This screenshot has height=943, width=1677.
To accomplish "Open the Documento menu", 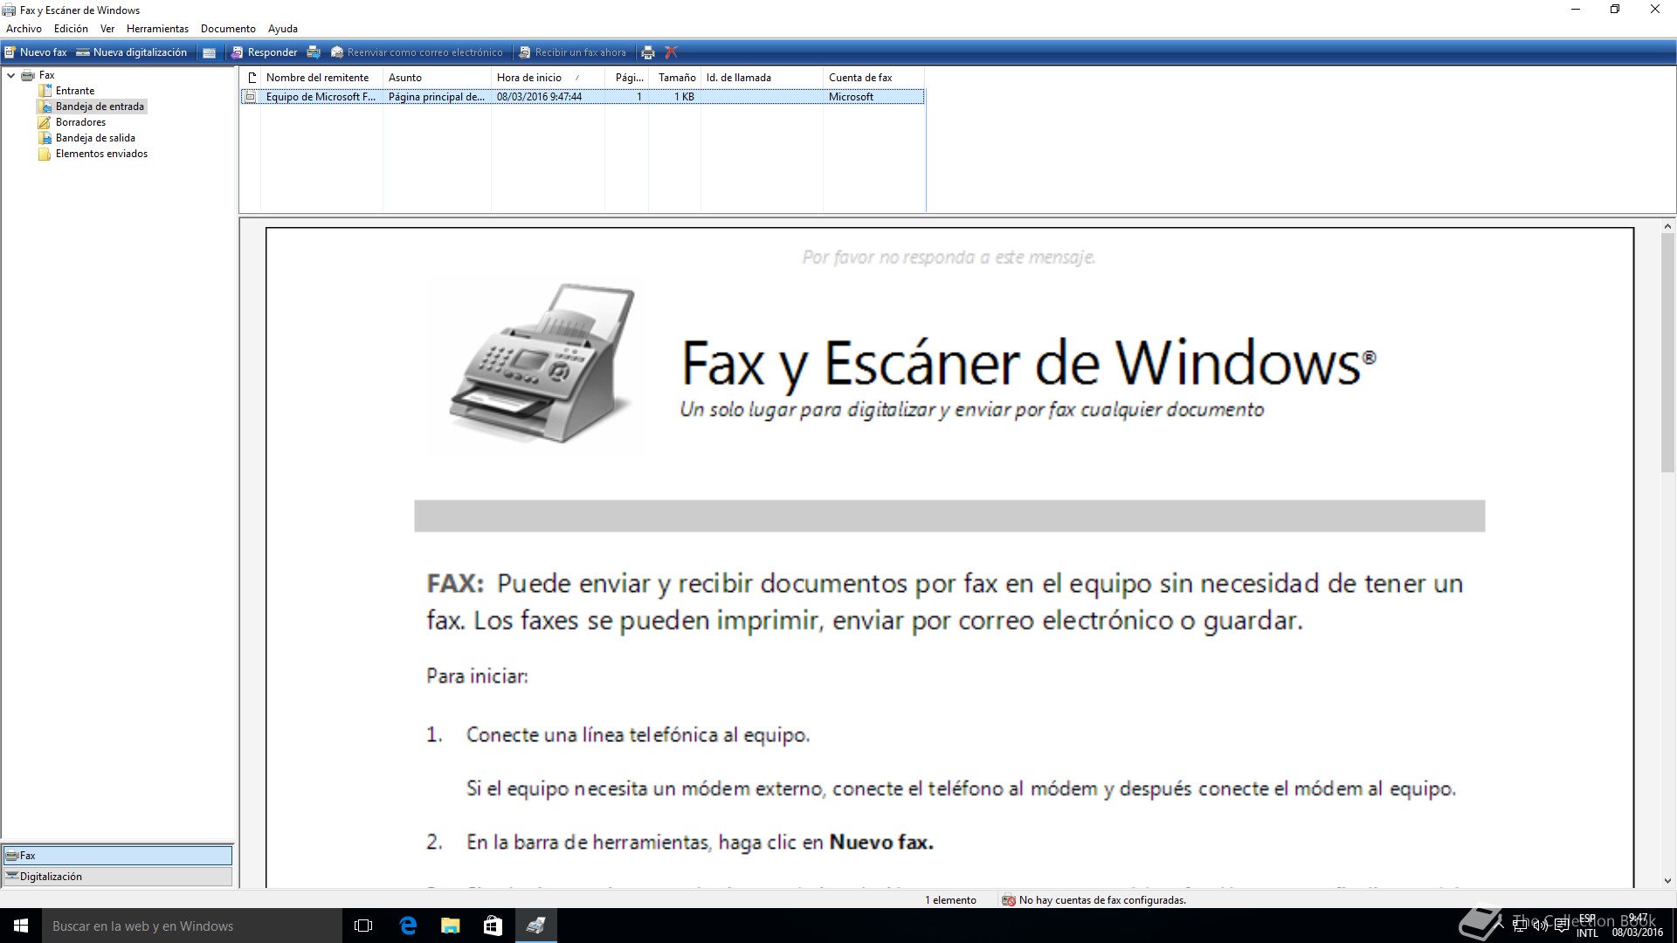I will pyautogui.click(x=228, y=29).
